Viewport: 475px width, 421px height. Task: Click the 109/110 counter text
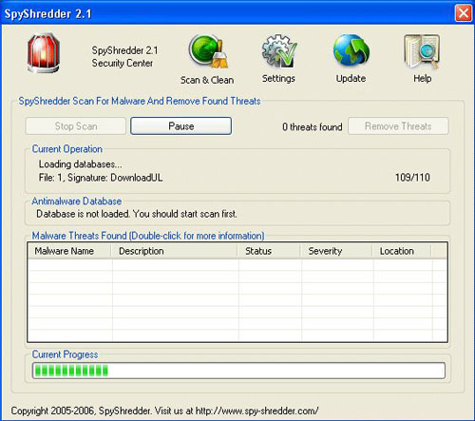click(x=412, y=178)
